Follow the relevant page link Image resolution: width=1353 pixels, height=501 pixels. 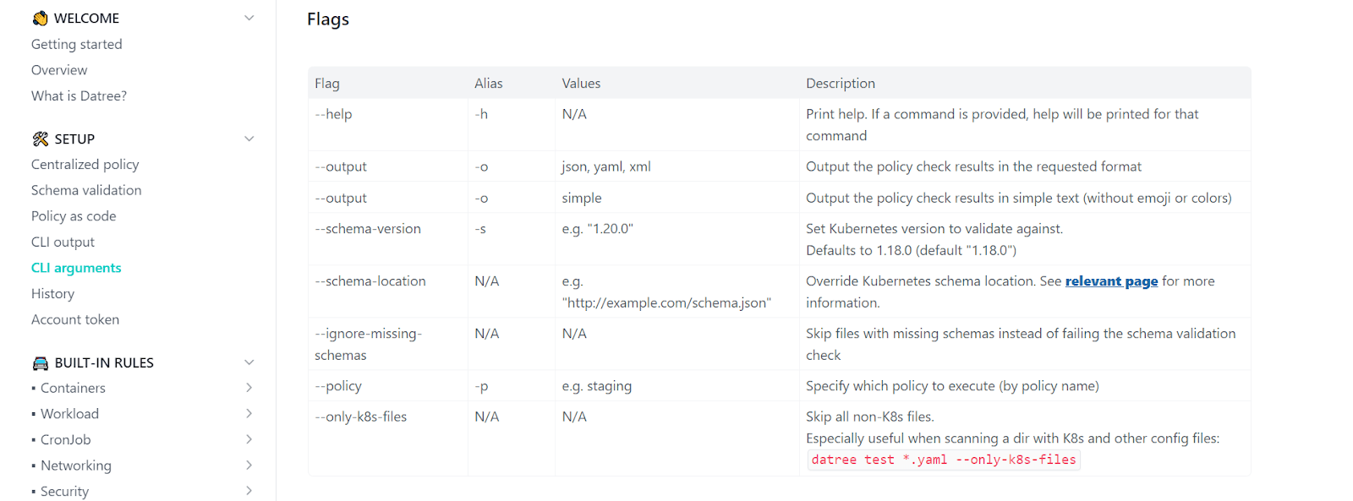(1111, 281)
